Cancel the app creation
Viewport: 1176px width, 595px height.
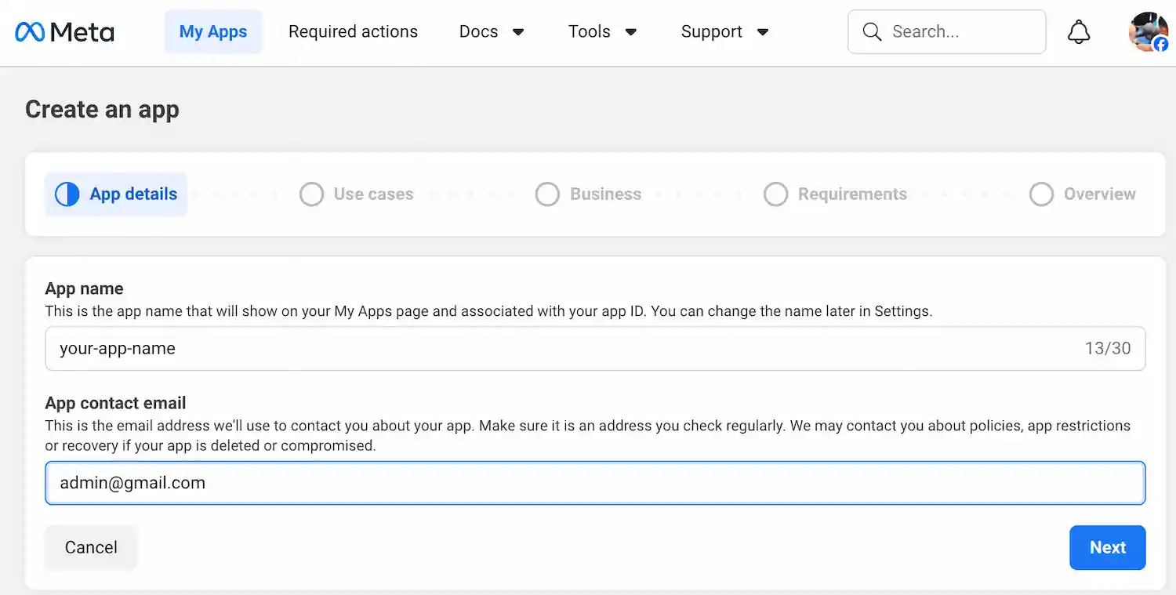(90, 546)
